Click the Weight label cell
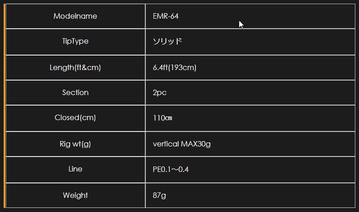 point(75,195)
